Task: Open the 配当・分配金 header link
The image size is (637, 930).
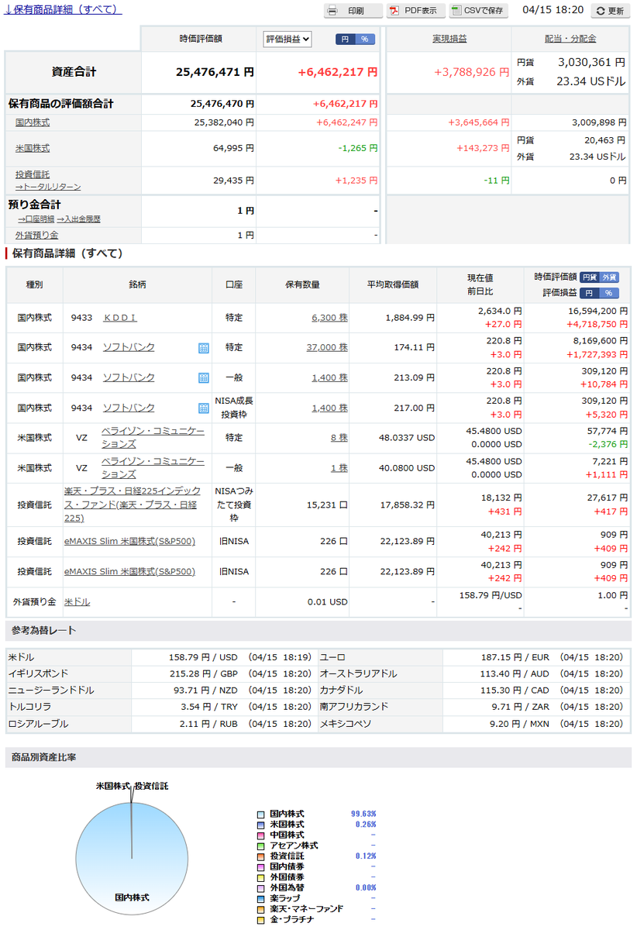Action: coord(570,39)
